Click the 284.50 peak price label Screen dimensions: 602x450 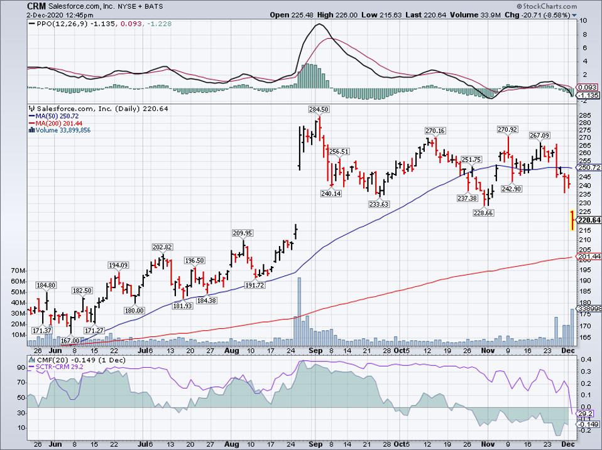click(x=319, y=109)
